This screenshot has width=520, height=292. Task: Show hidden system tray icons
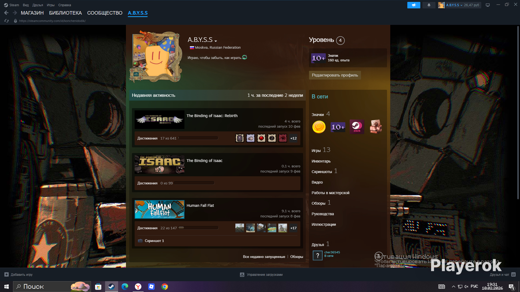[453, 287]
